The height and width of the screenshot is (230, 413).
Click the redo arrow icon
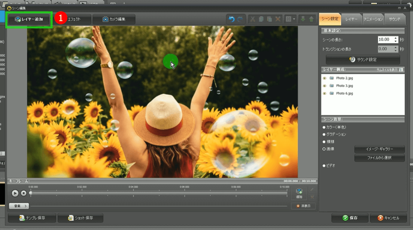pos(240,19)
